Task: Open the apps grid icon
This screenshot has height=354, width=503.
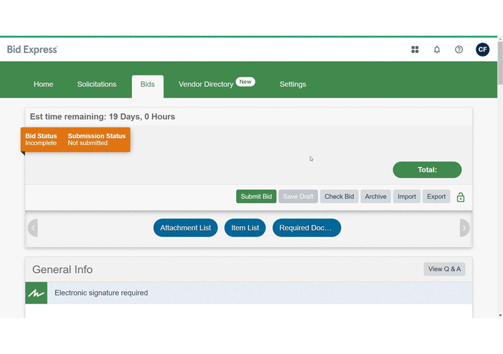Action: (x=415, y=50)
